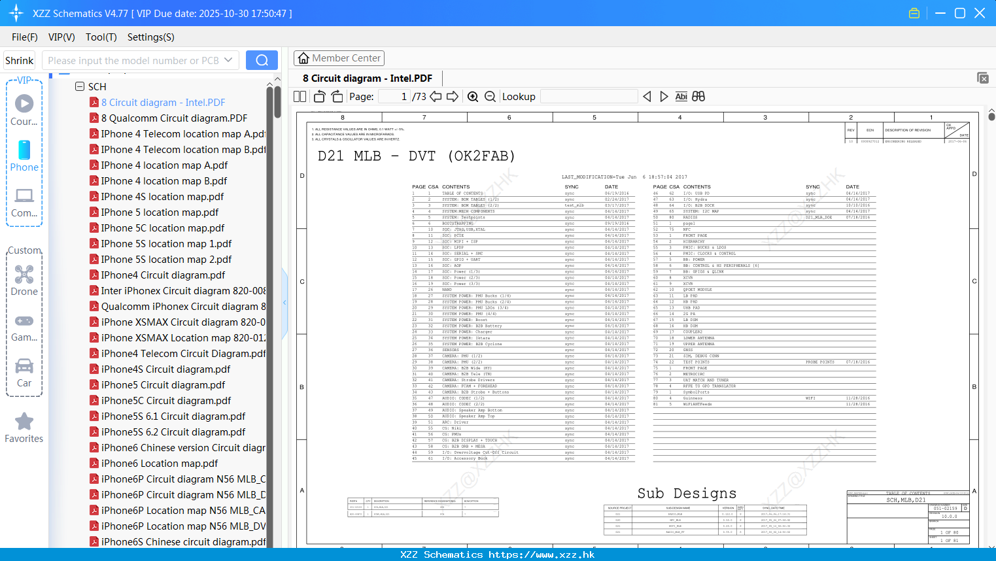This screenshot has height=561, width=996.
Task: Open the Member Center
Action: (339, 58)
